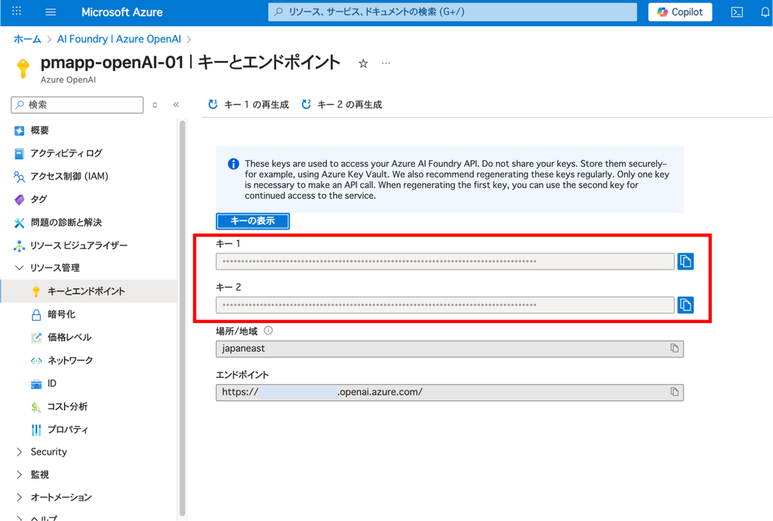Click the sidebar 検索 search field
Screen dimensions: 773x521
(78, 104)
